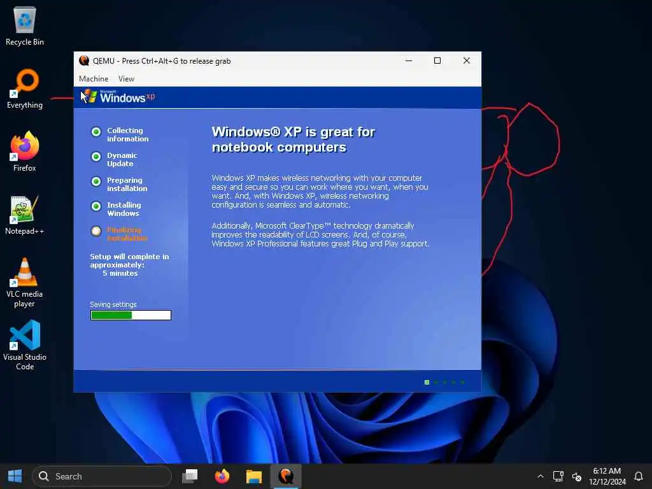Open the taskbar clock showing 6:12 AM
The height and width of the screenshot is (489, 652).
coord(607,476)
